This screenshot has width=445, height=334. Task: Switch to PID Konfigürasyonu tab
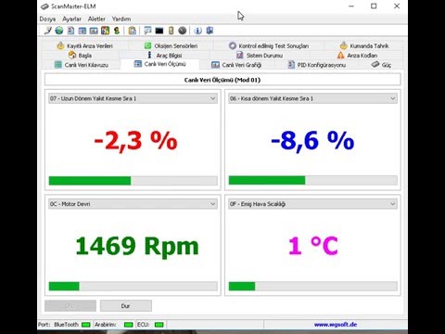tap(317, 65)
